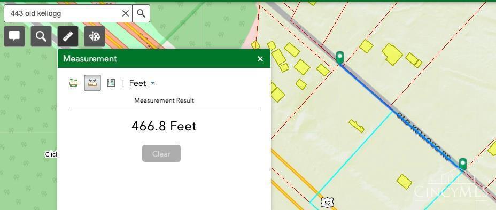Open the chat bubble tool
496x210 pixels.
(x=14, y=36)
